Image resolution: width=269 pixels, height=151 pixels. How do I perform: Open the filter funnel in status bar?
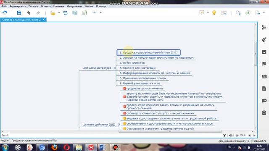(x=224, y=135)
